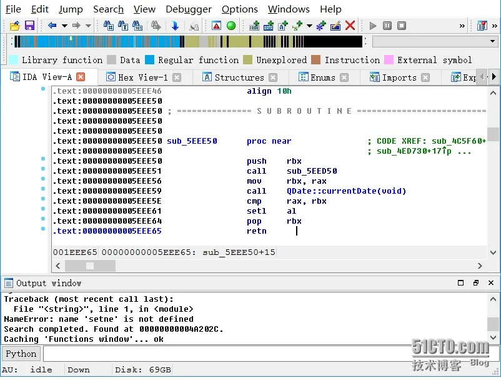Screen dimensions: 501x383
Task: Toggle breakpoint dot at line 5EEE51
Action: pyautogui.click(x=43, y=169)
